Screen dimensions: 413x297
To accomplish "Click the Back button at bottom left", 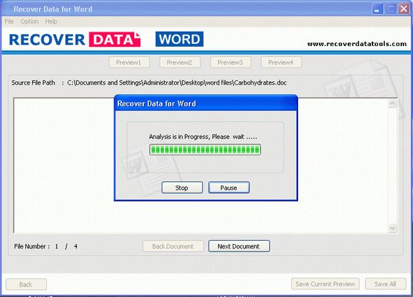I will click(25, 284).
